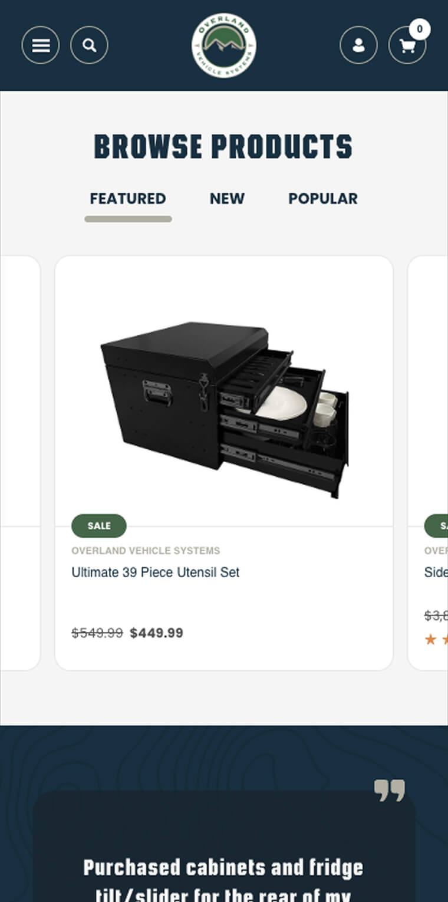Click the $449.99 sale price
The height and width of the screenshot is (902, 448).
coord(156,633)
